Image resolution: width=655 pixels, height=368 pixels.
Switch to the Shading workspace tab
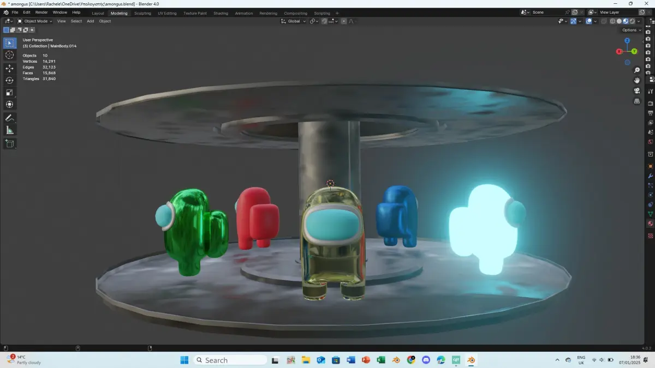point(221,13)
